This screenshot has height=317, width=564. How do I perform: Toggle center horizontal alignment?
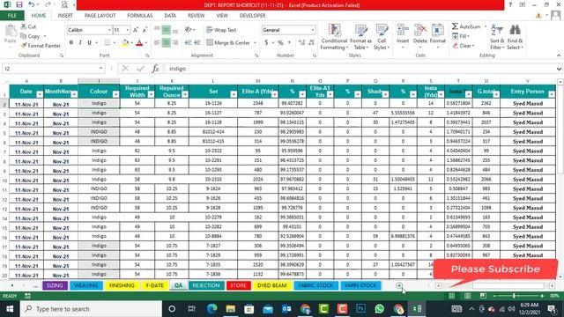pos(167,43)
